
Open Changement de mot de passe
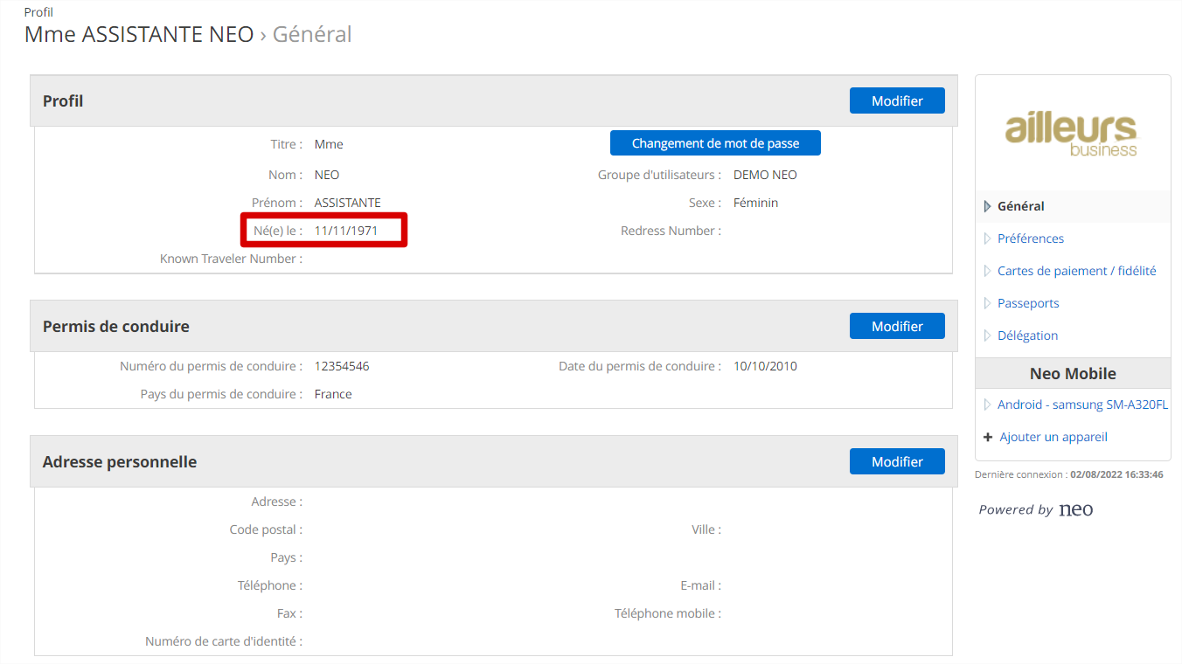[x=715, y=143]
